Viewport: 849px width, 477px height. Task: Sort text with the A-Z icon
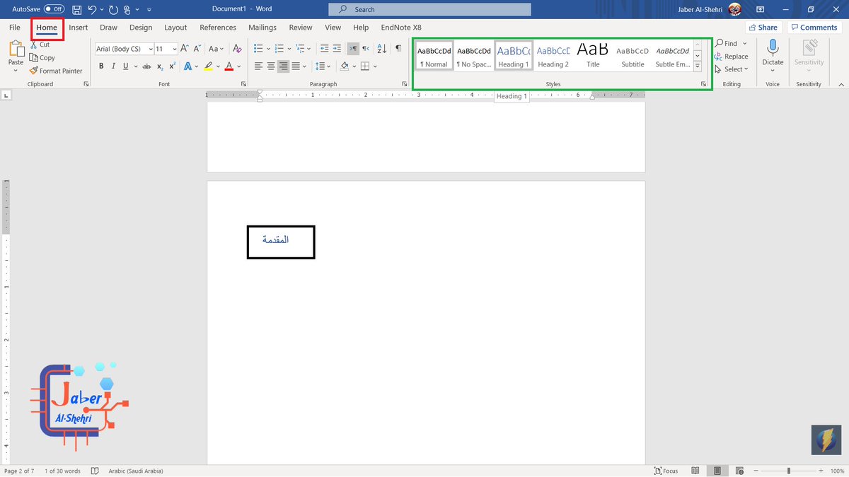click(382, 49)
